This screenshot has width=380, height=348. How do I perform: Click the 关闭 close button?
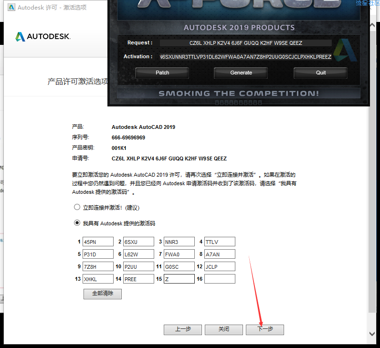coord(224,329)
